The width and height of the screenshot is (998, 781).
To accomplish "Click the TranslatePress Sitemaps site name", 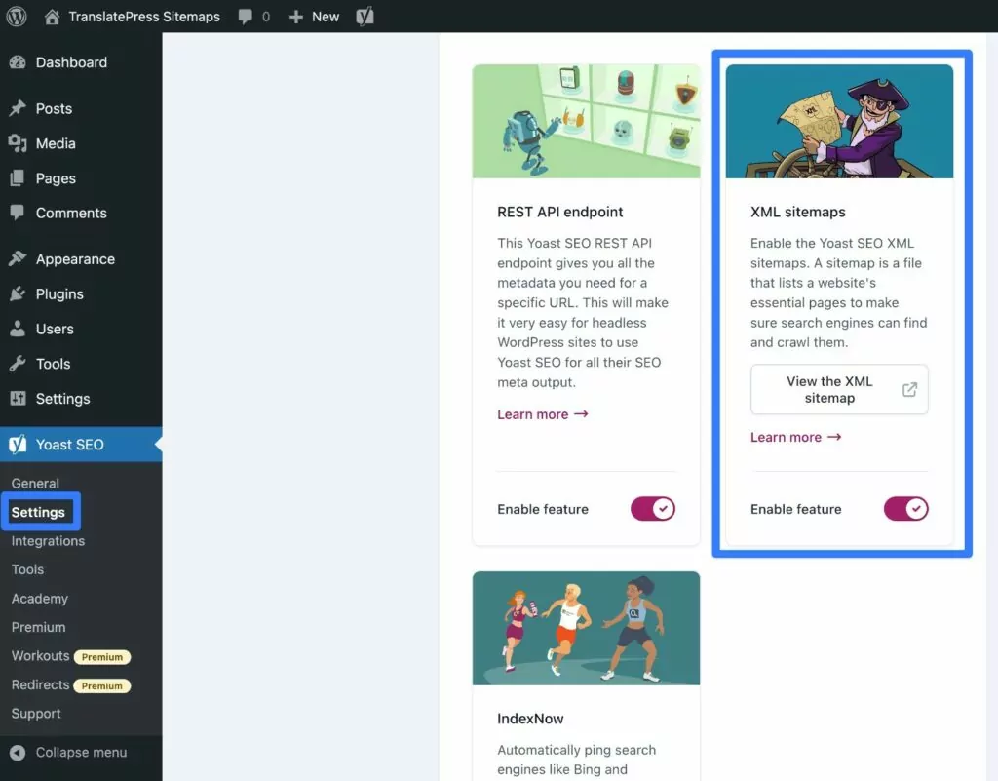I will pos(144,17).
